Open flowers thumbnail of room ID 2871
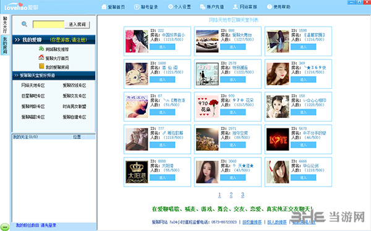The height and width of the screenshot is (231, 371). (x=207, y=139)
